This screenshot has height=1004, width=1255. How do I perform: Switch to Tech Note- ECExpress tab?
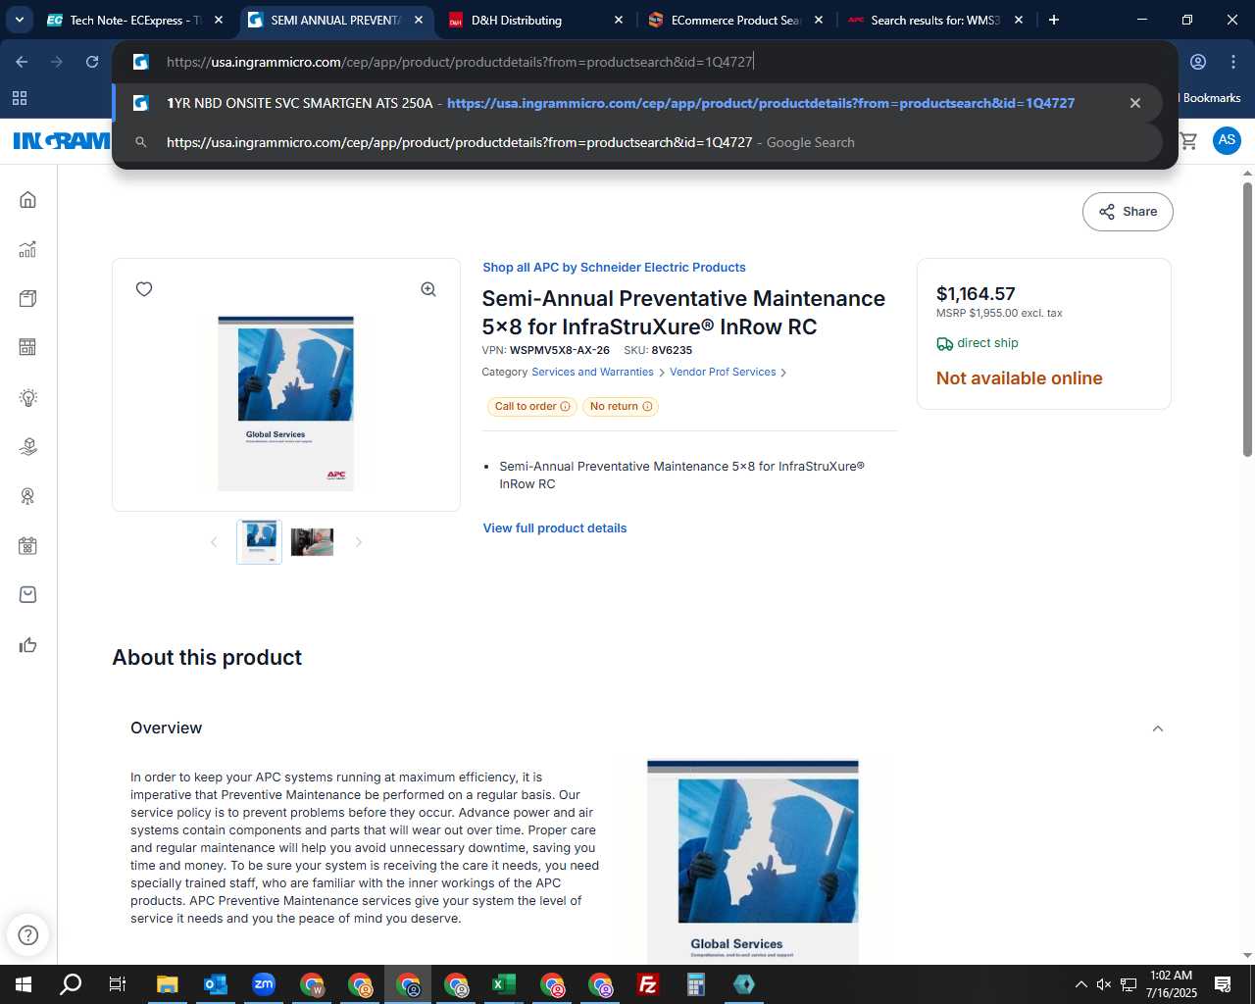(x=135, y=20)
